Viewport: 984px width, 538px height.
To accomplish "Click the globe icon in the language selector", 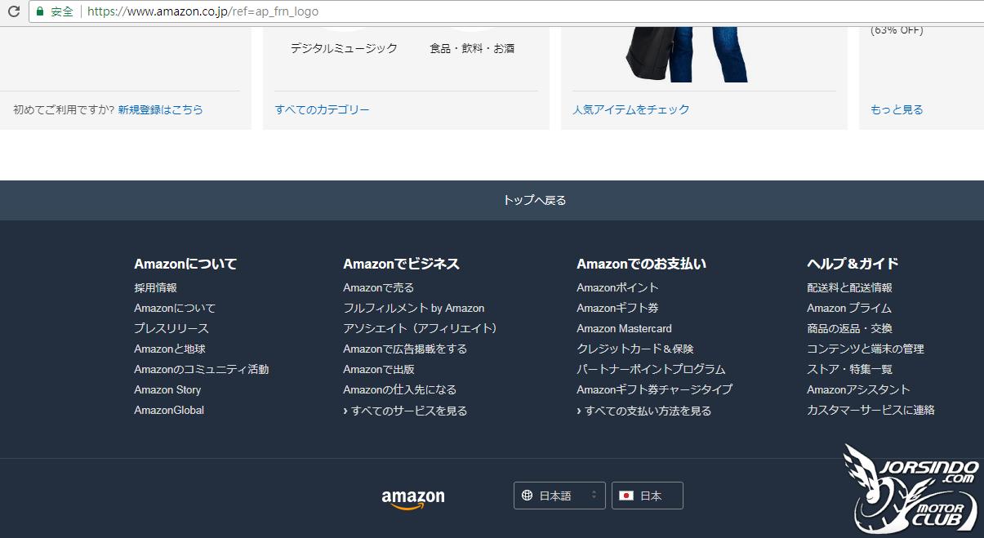I will click(526, 495).
